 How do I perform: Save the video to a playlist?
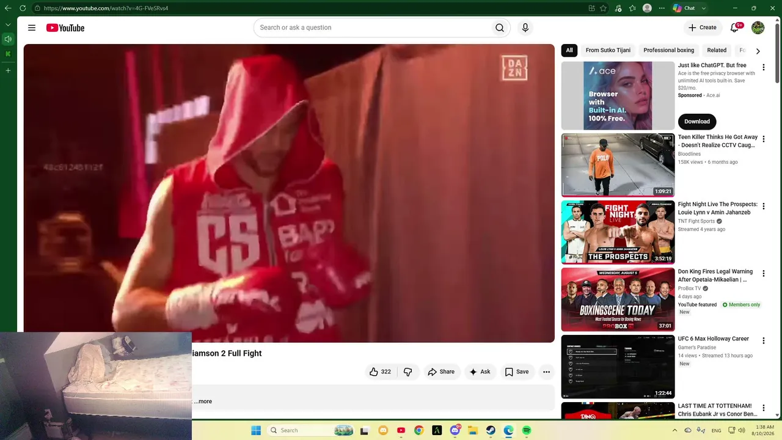coord(517,372)
